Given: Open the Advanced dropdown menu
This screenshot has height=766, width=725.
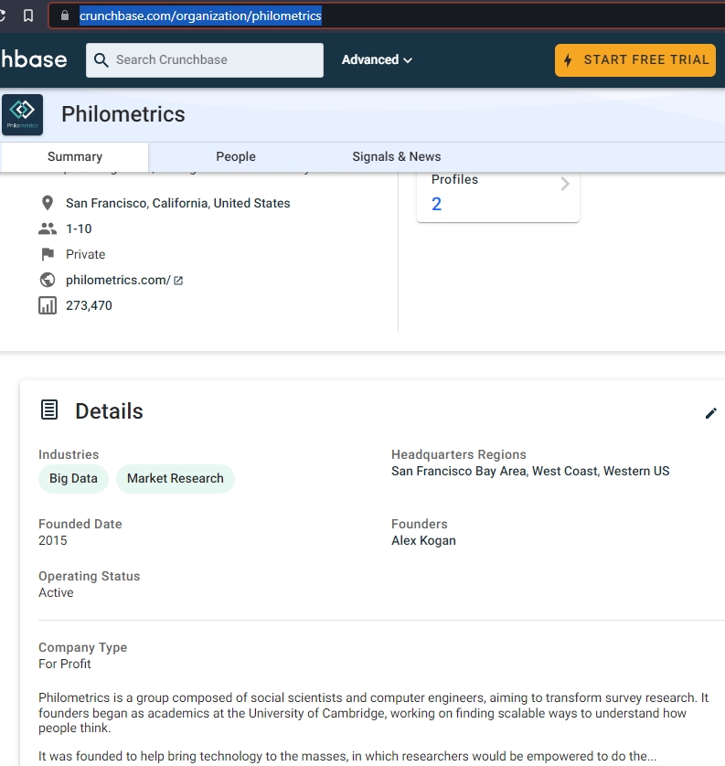Looking at the screenshot, I should point(377,59).
